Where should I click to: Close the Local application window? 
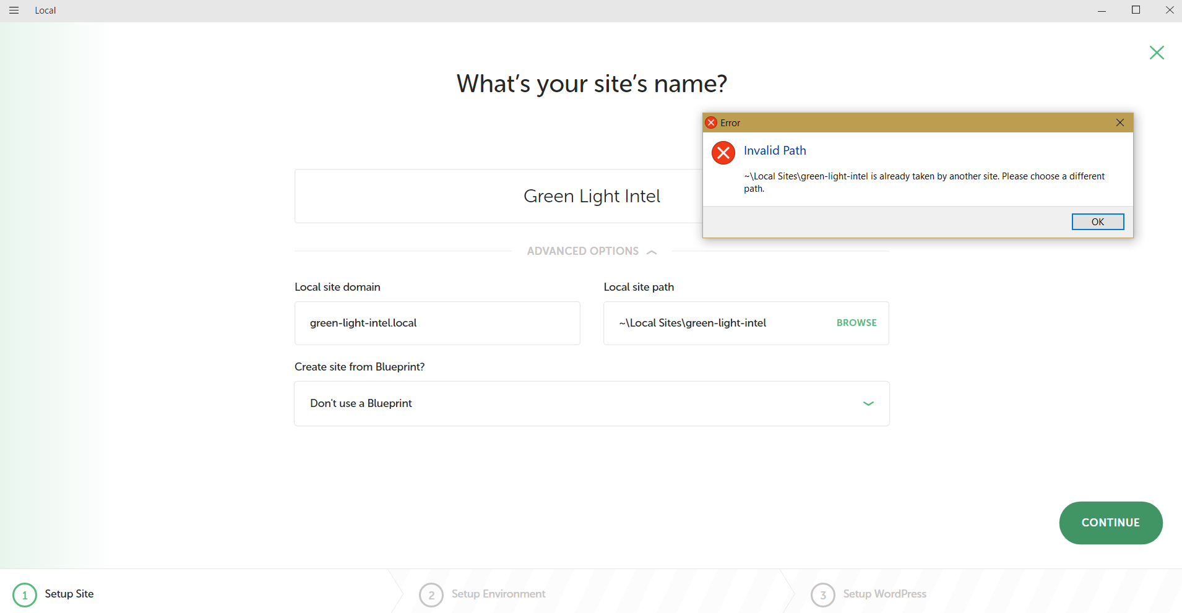1169,11
